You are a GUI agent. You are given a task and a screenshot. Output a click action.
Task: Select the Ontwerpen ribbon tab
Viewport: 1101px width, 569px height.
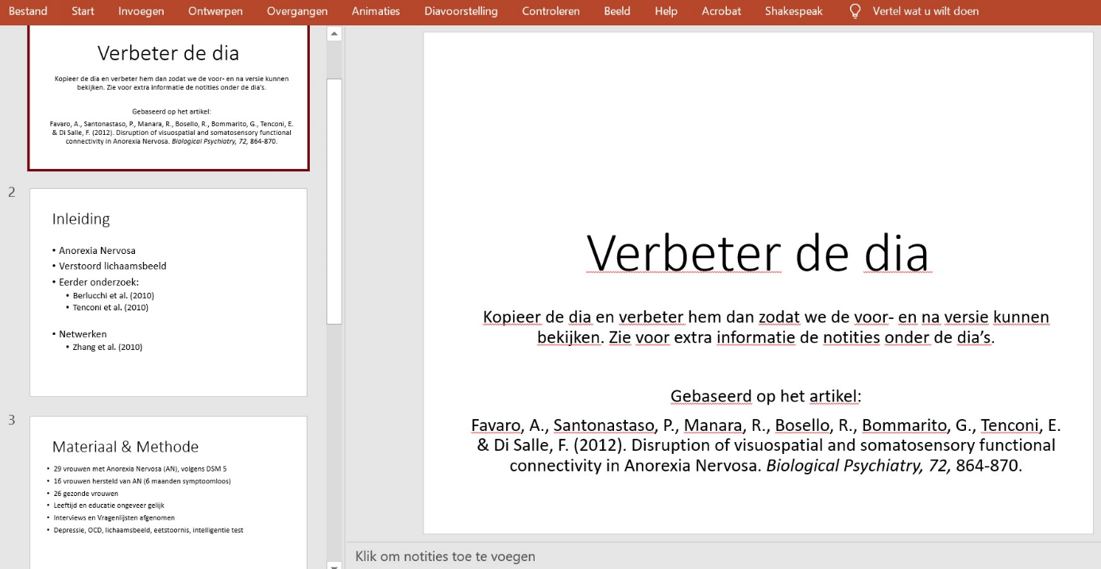(215, 11)
